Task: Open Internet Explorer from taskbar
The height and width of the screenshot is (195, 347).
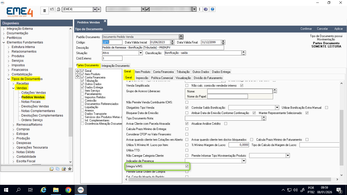Action: [43, 190]
